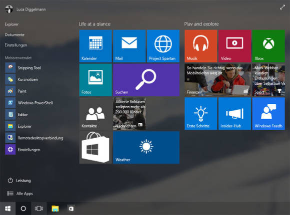Image resolution: width=290 pixels, height=215 pixels.
Task: Open Einstellungen with gear icon
Action: point(22,150)
